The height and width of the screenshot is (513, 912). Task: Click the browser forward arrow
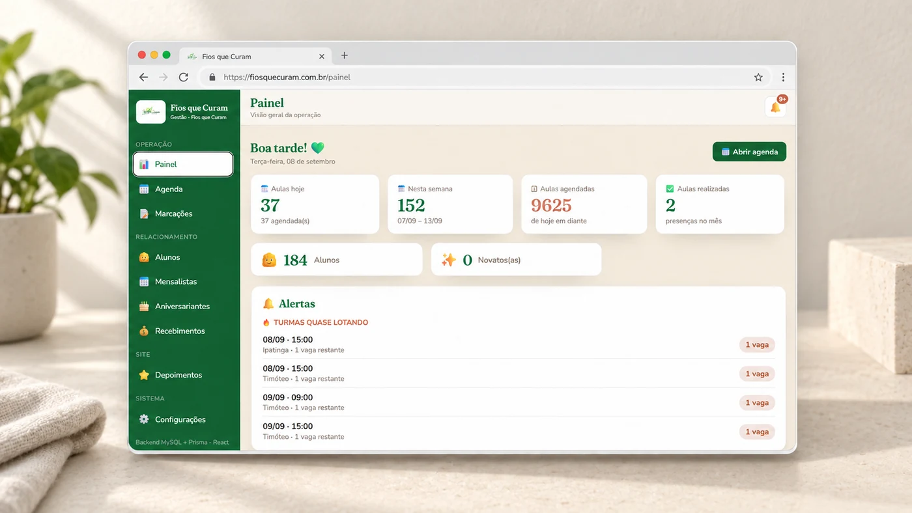tap(164, 77)
